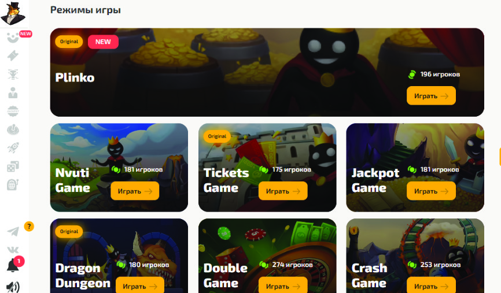This screenshot has height=293, width=501.
Task: Open the Dragon Dungeon game card
Action: click(119, 255)
